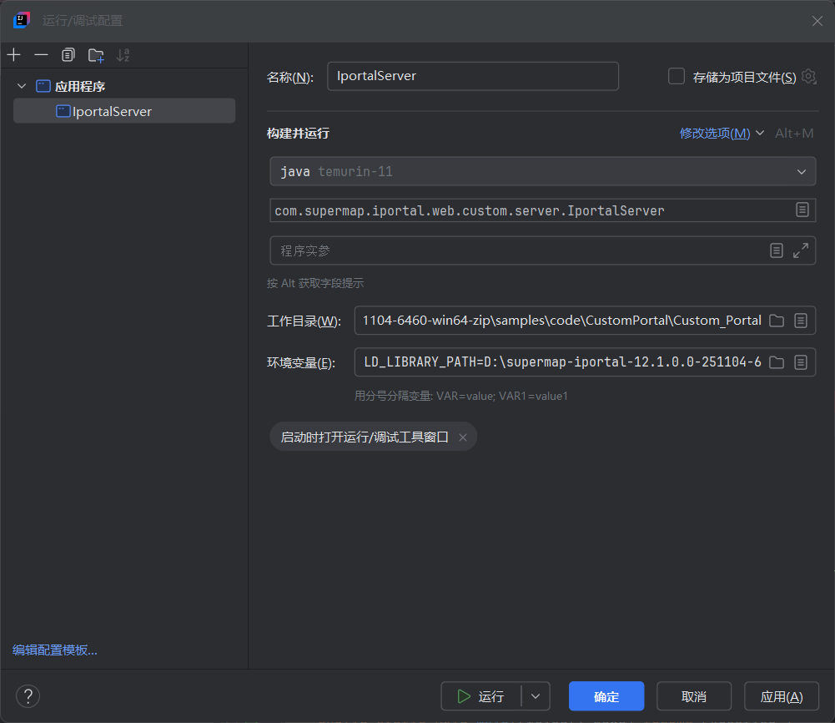Image resolution: width=835 pixels, height=723 pixels.
Task: Open settings gear beside 存储为项目文件
Action: point(808,77)
